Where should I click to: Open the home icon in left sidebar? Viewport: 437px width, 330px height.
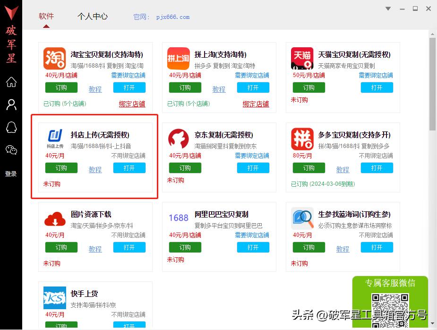[x=10, y=83]
